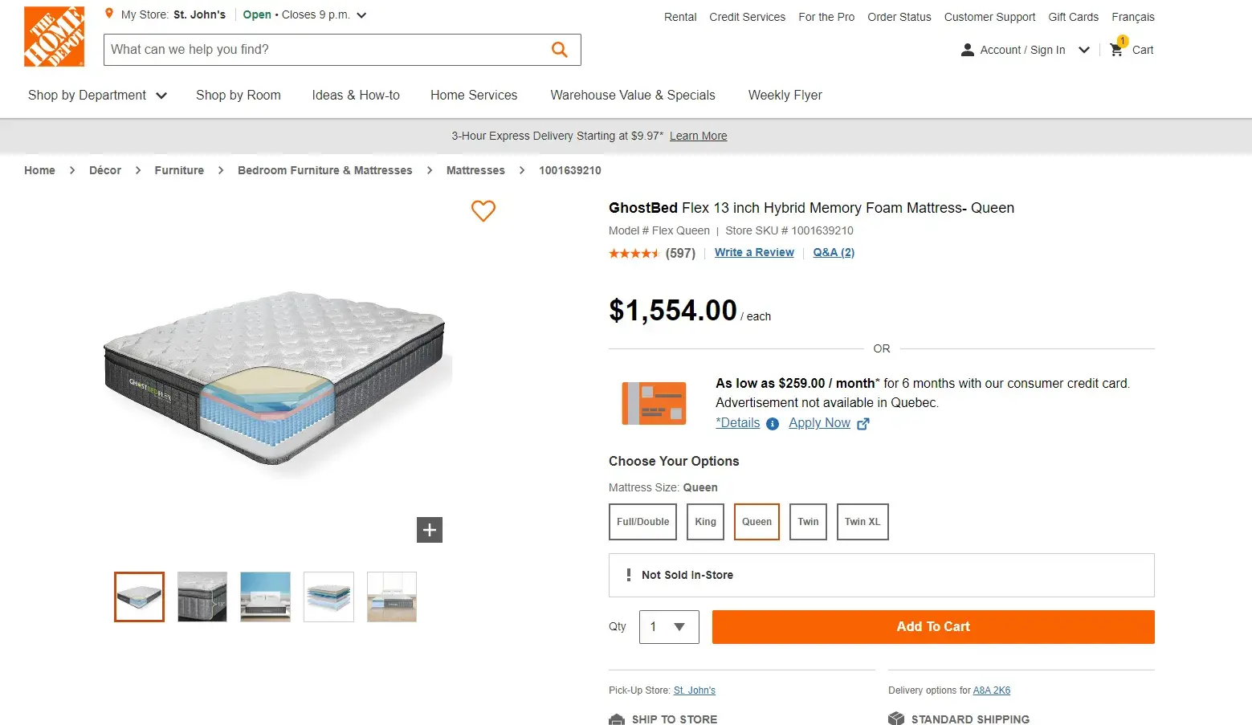This screenshot has height=725, width=1252.
Task: Click the Details info icon
Action: [x=773, y=424]
